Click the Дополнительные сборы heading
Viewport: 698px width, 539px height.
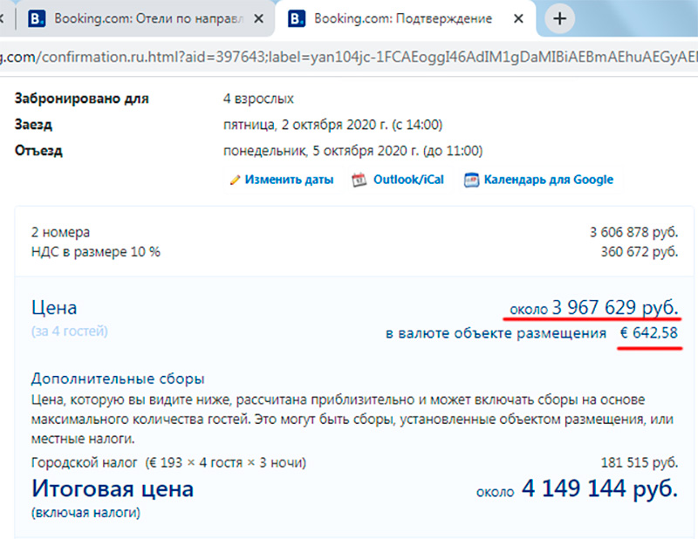118,379
